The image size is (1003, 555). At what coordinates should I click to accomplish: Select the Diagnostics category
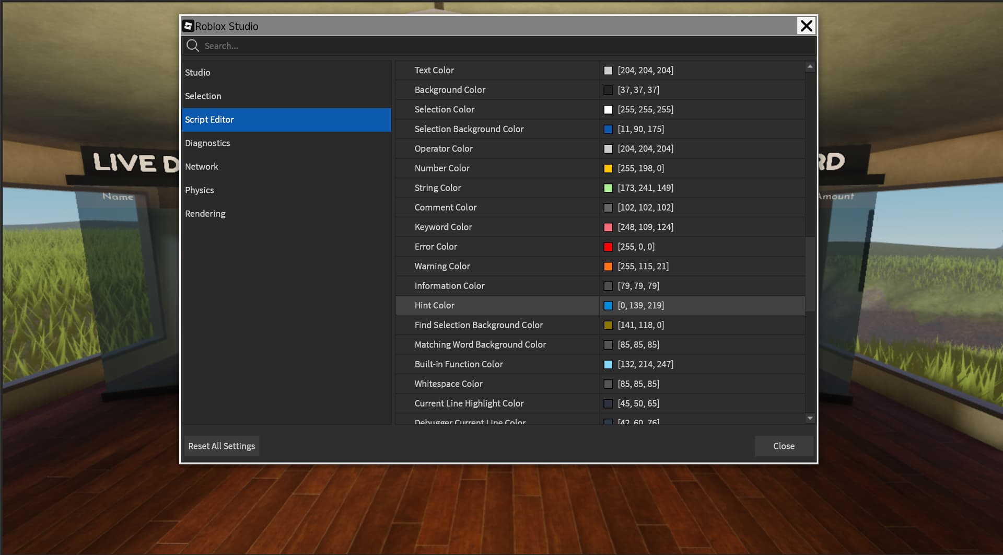pos(207,143)
